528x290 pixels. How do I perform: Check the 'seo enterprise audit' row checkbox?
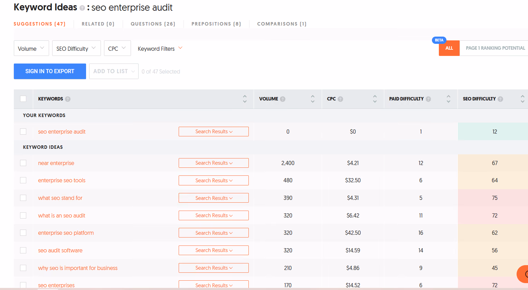coord(23,132)
